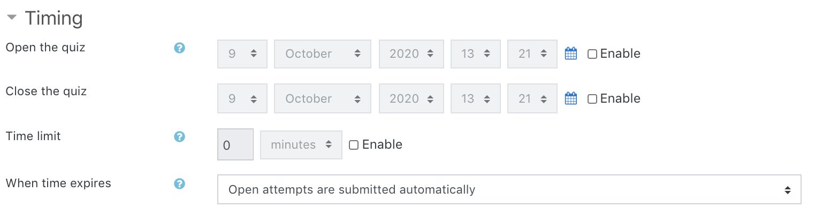Click help icon beside Open the quiz
Viewport: 823px width, 215px height.
tap(180, 48)
